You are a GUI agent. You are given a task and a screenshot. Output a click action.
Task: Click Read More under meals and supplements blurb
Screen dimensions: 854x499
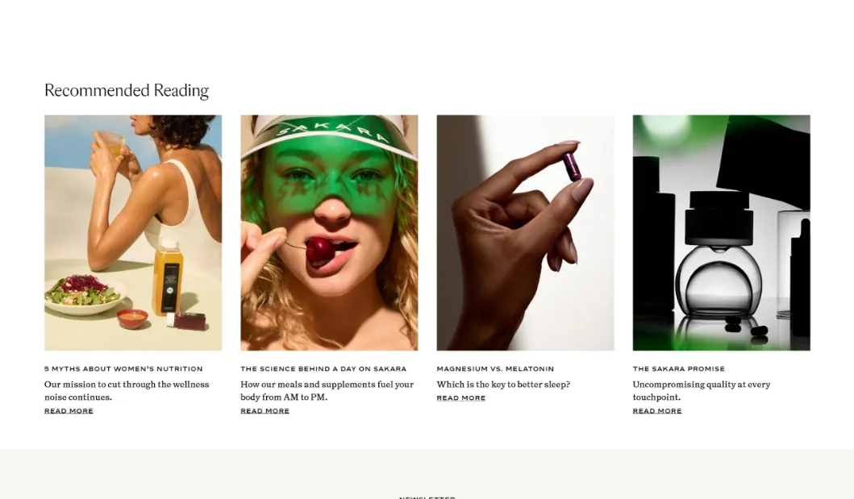point(265,411)
